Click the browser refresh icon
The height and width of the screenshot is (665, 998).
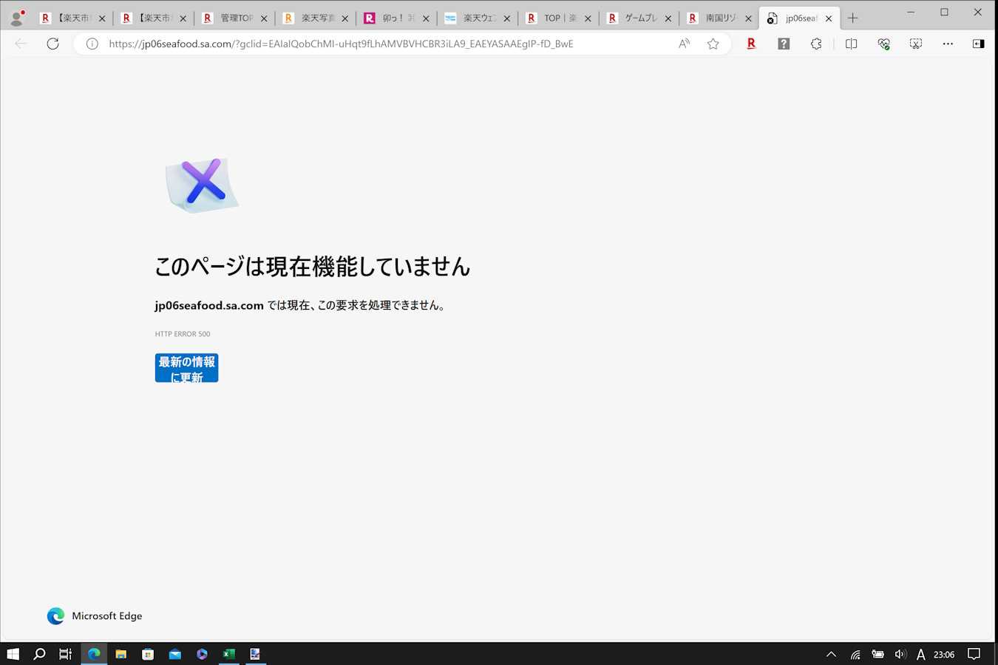coord(52,44)
